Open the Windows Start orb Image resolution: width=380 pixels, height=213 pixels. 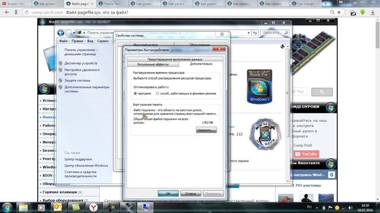click(7, 208)
